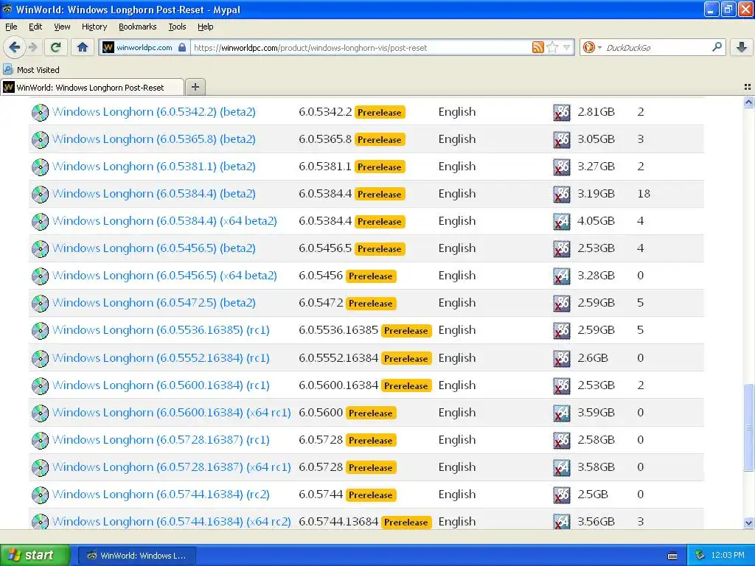Click disc icon for 6.0.5728.16387 x64 rc1 row
The height and width of the screenshot is (566, 755).
pos(40,468)
